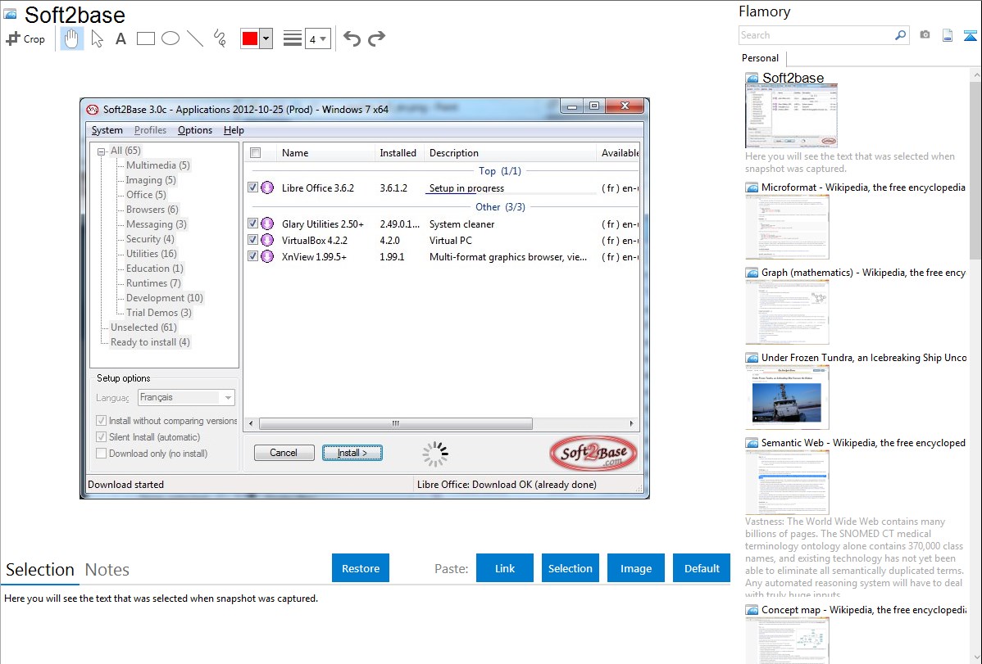Undo the last annotation

click(x=352, y=38)
